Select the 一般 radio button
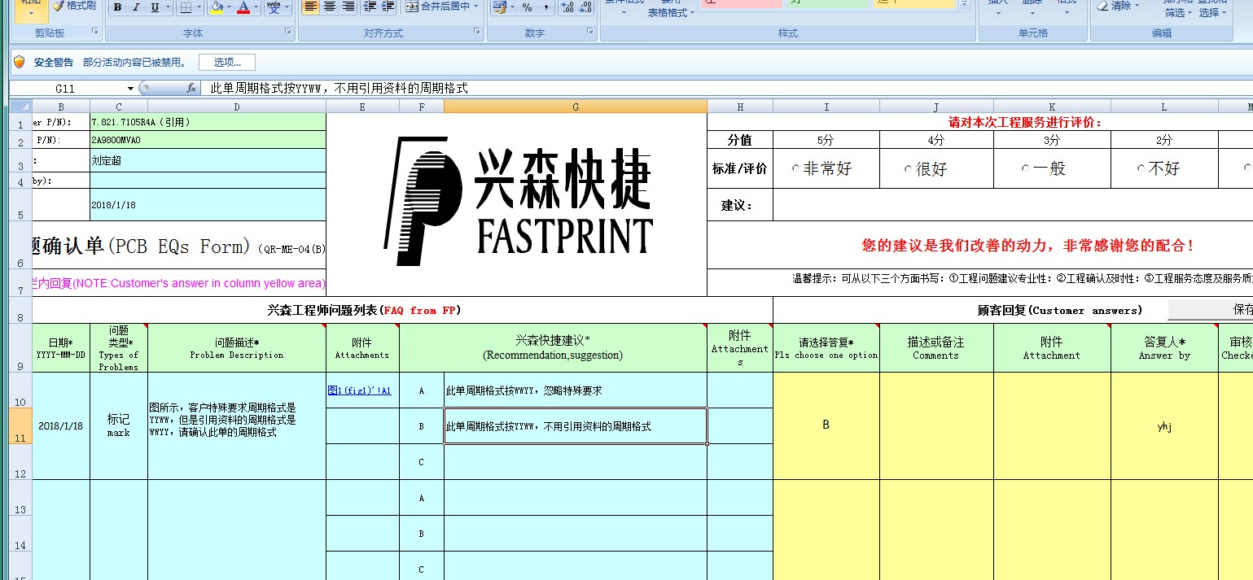Screen dimensions: 1253x580 tap(1026, 169)
